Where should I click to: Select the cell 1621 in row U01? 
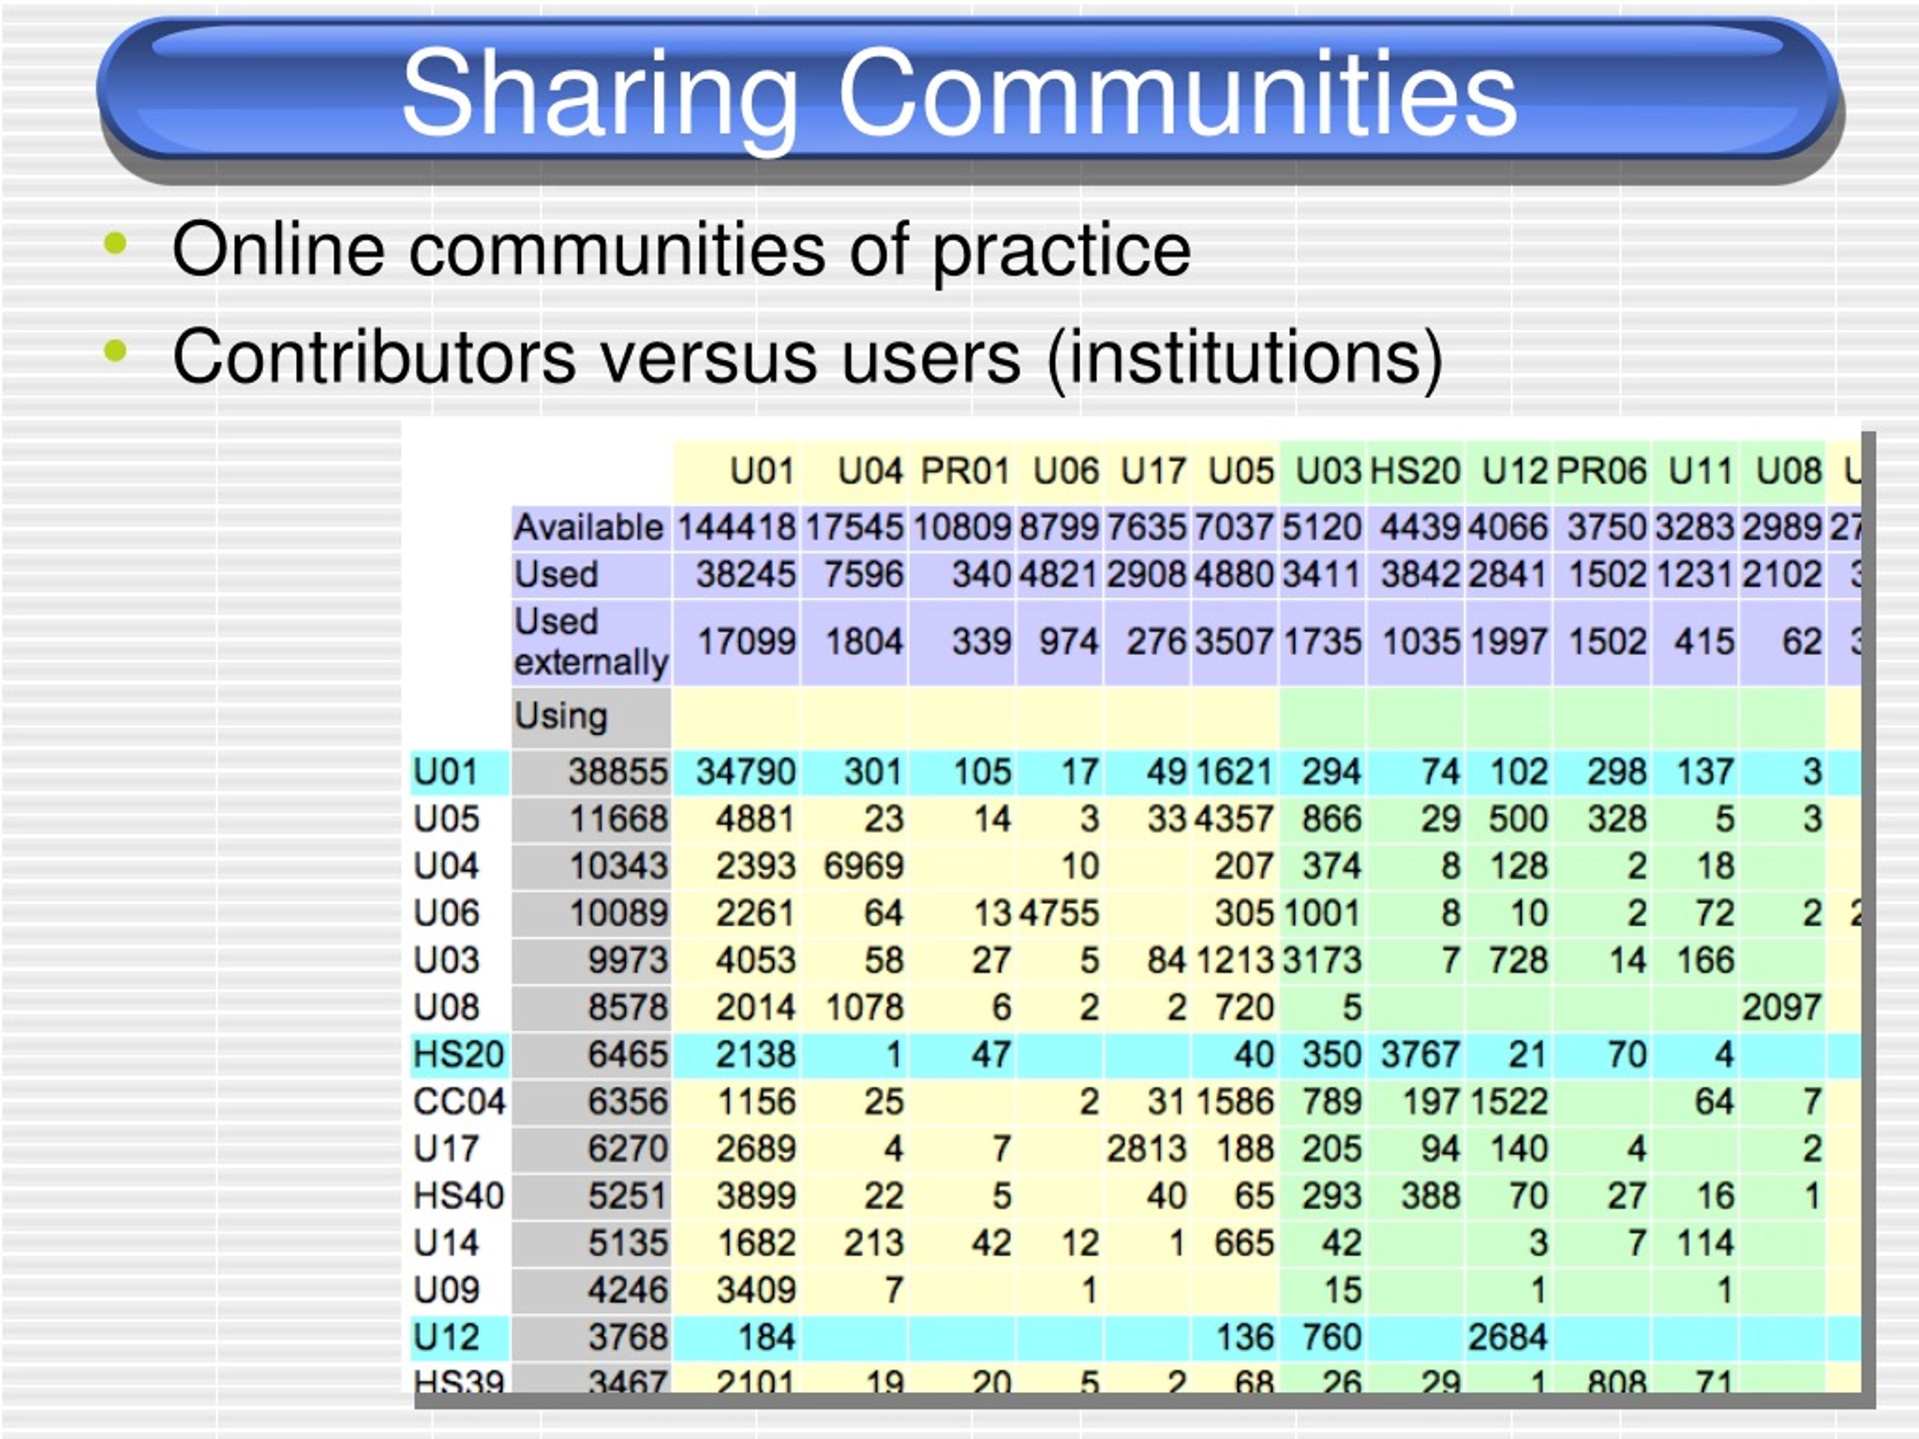1234,772
